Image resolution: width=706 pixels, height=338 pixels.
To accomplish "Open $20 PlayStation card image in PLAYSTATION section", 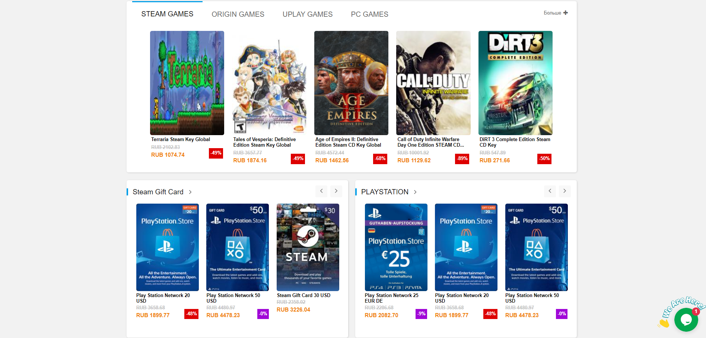I will pyautogui.click(x=466, y=247).
